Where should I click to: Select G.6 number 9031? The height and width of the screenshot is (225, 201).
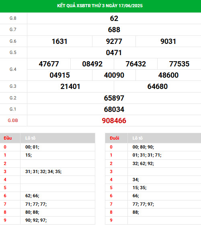tap(168, 41)
